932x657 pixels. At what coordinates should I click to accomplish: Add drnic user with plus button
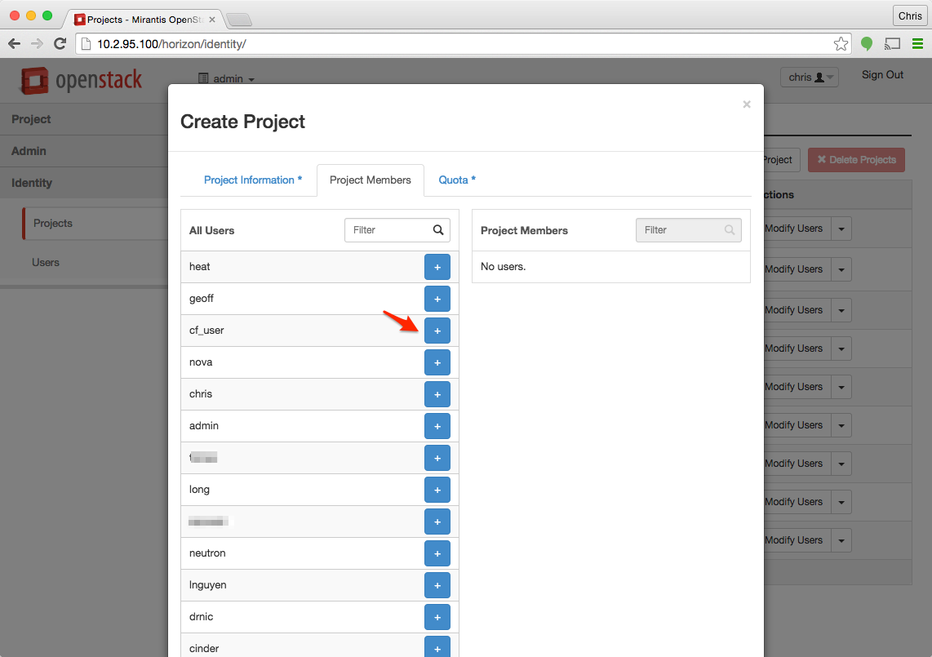point(437,616)
